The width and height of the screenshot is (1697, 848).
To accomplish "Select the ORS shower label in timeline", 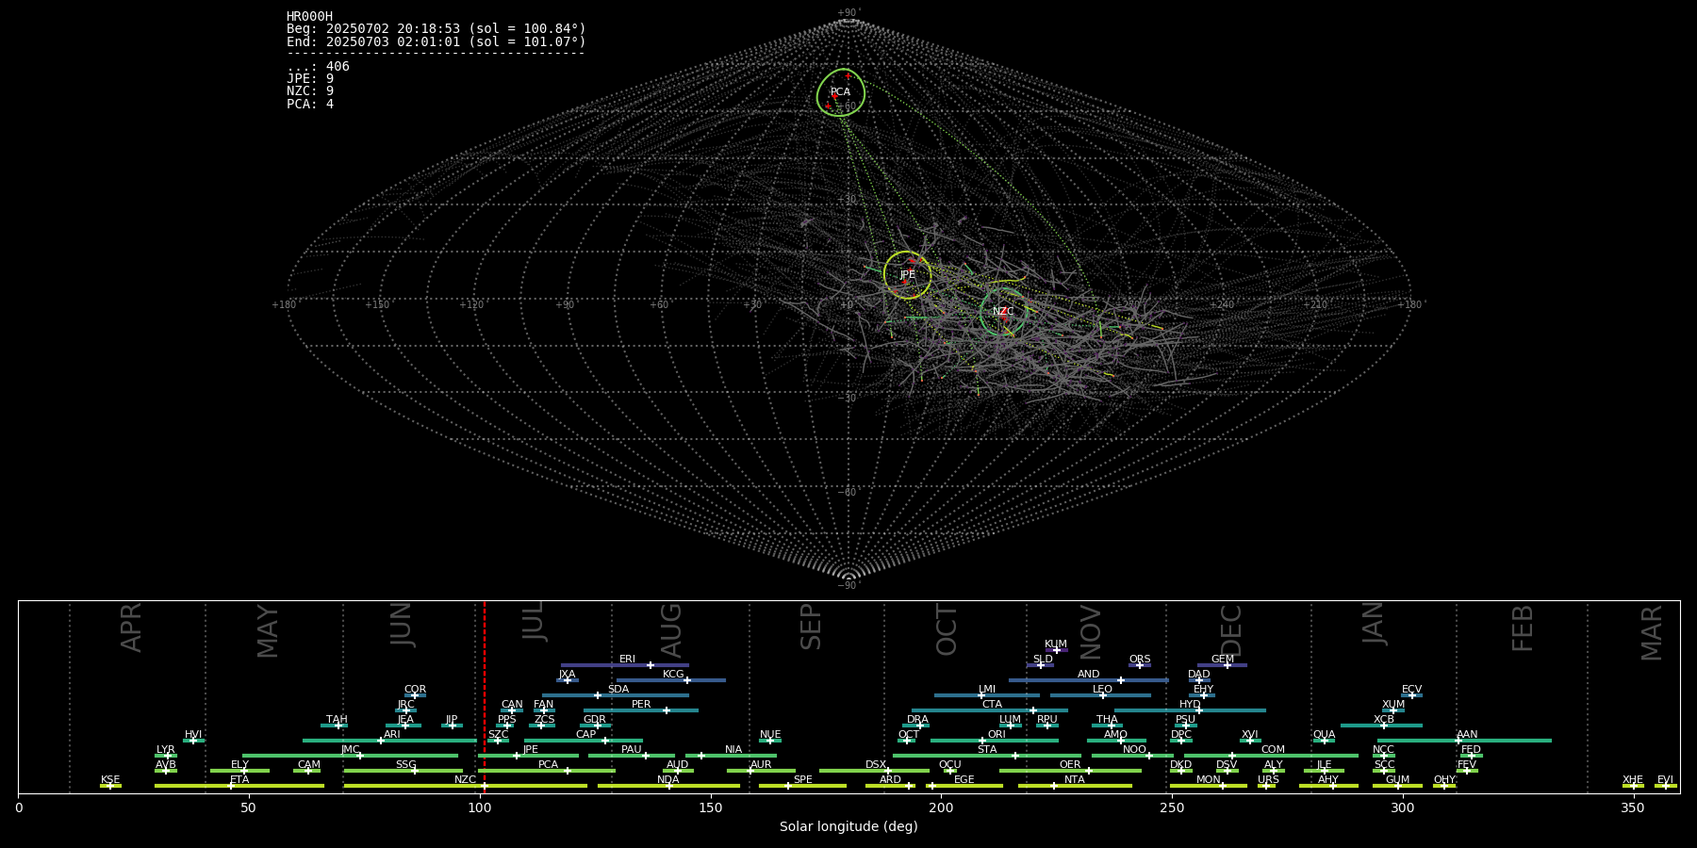I will pyautogui.click(x=1140, y=660).
